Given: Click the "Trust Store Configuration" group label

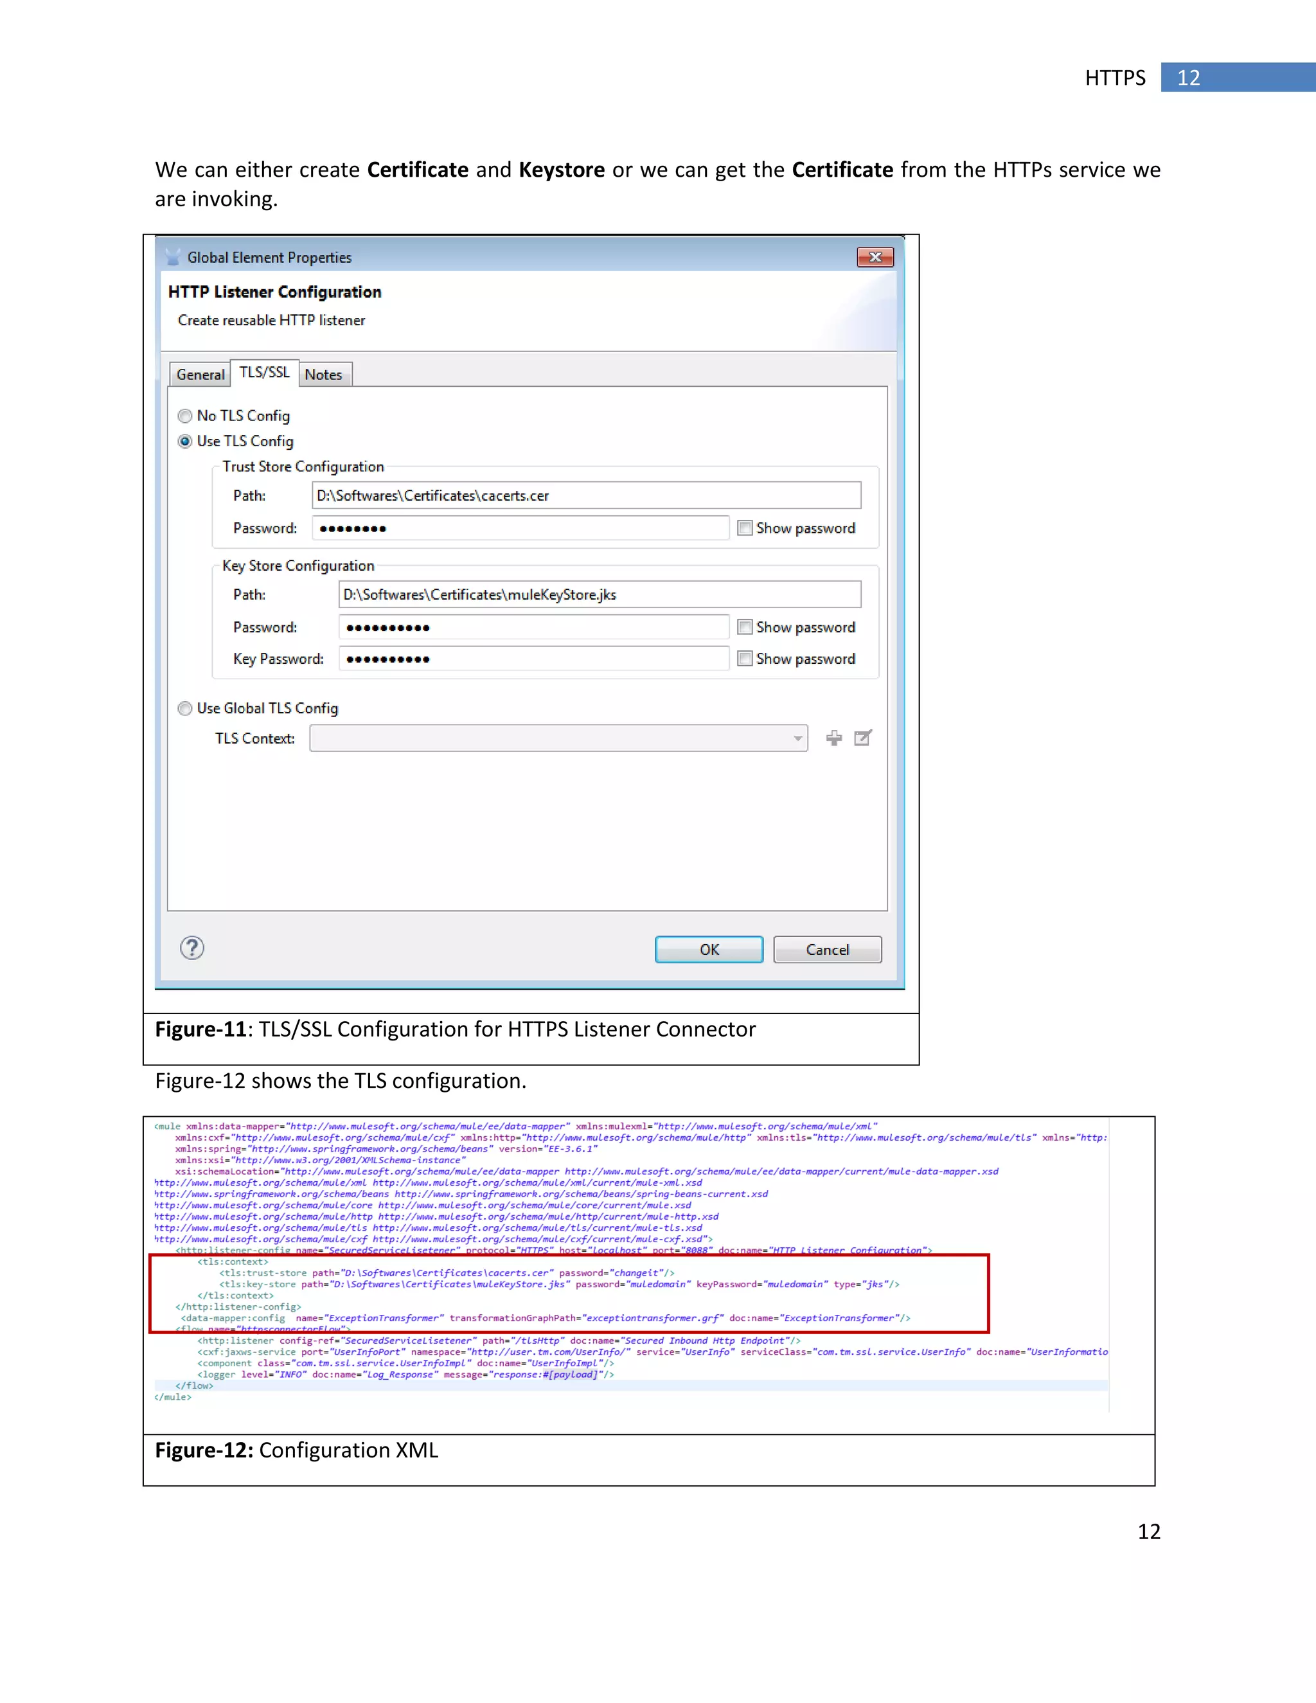Looking at the screenshot, I should point(303,467).
